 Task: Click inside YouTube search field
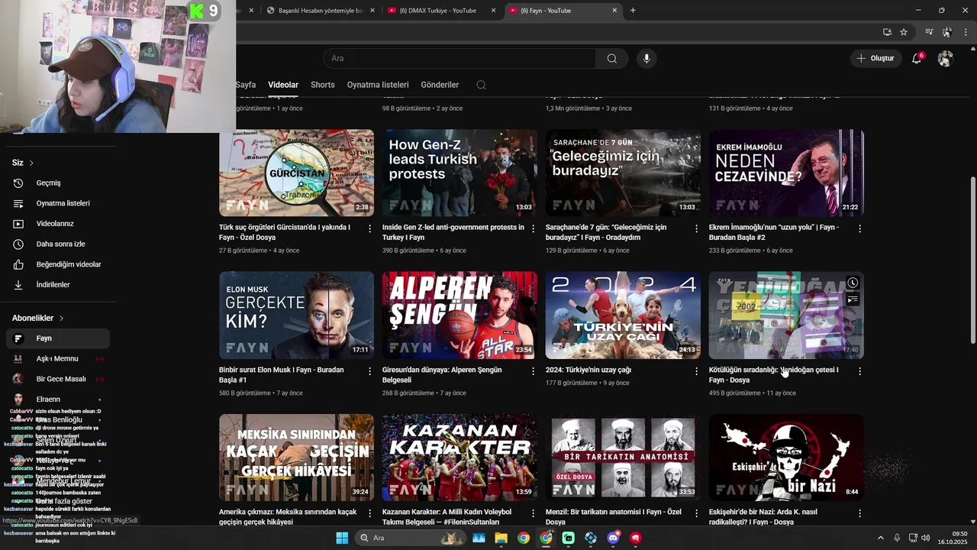point(459,58)
